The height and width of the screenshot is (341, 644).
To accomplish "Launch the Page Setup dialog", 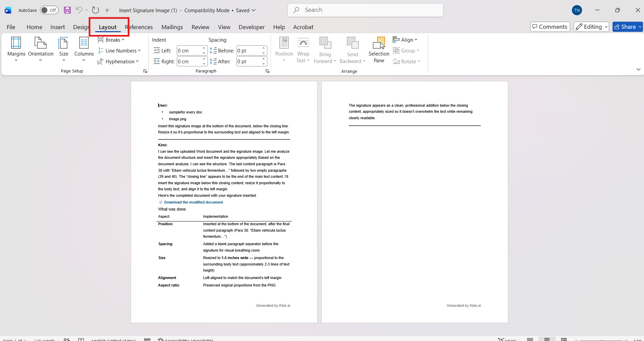I will click(145, 71).
